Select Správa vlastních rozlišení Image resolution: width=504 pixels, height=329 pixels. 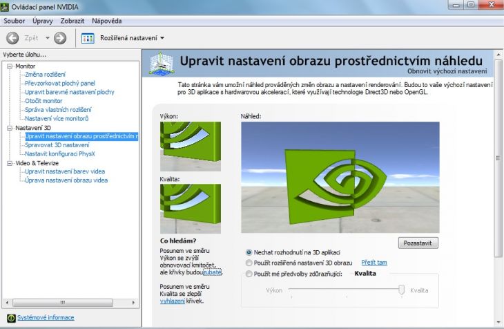tap(58, 110)
